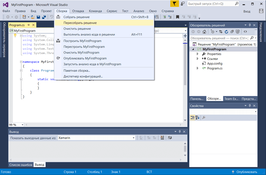Click the View Code icon in Solution Explorer

pos(245,31)
